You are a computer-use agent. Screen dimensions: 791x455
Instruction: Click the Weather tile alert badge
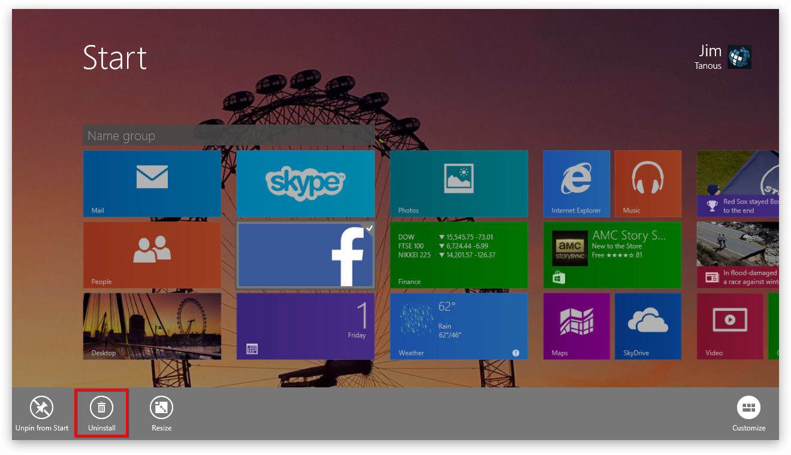pos(516,353)
